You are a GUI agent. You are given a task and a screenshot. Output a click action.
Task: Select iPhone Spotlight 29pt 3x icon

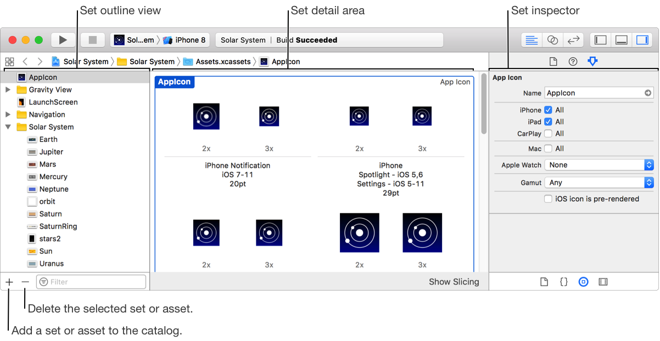(422, 116)
